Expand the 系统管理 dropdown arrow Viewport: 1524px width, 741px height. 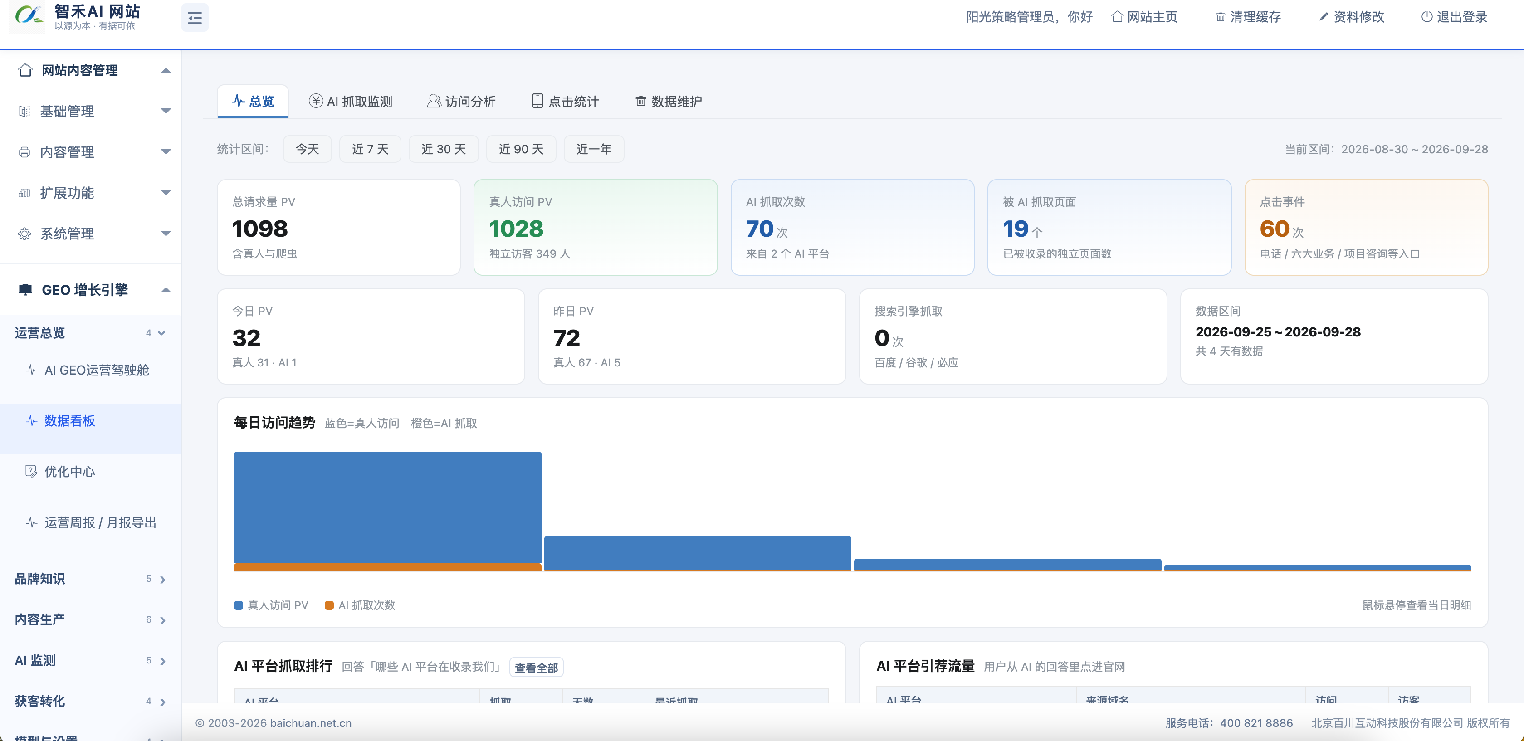point(166,234)
